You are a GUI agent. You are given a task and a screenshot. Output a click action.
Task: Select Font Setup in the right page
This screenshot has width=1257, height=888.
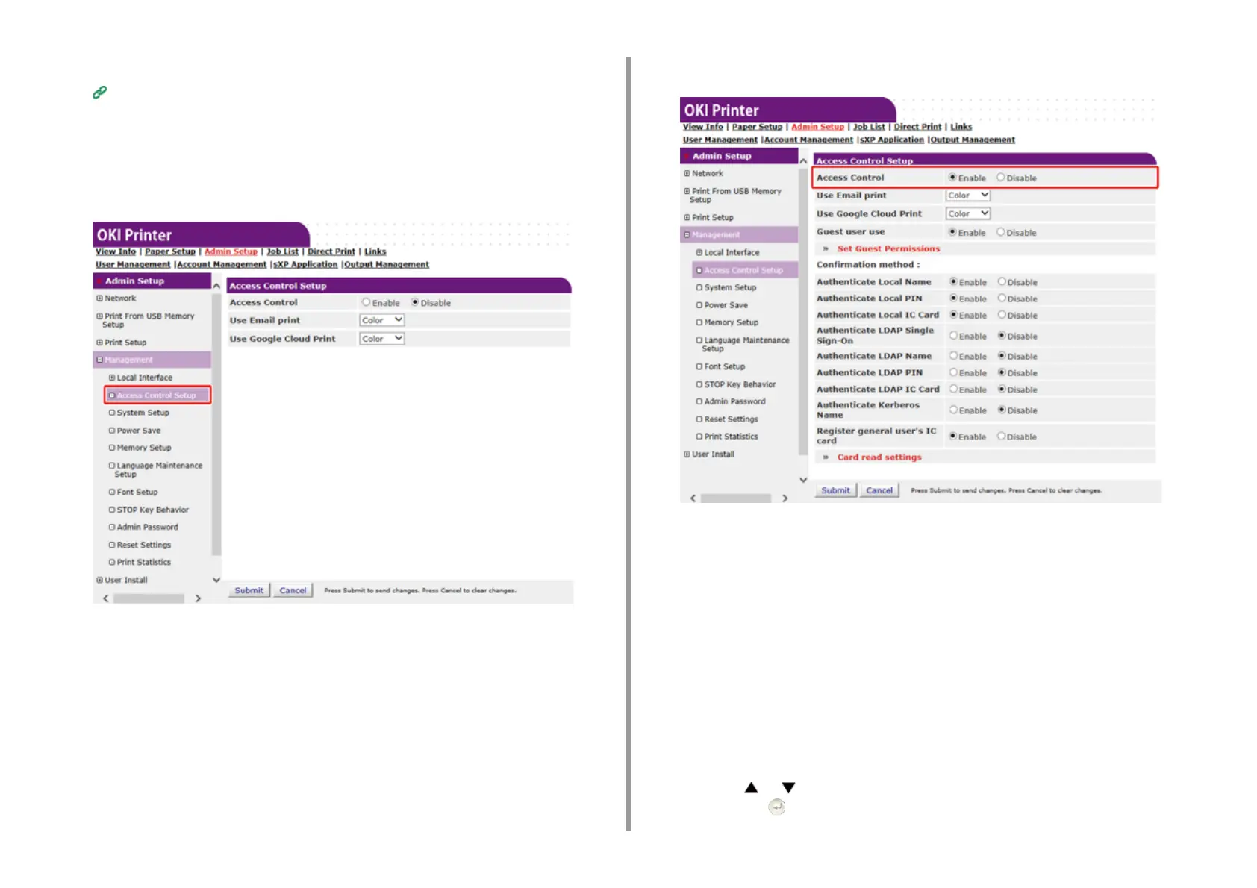(x=725, y=366)
